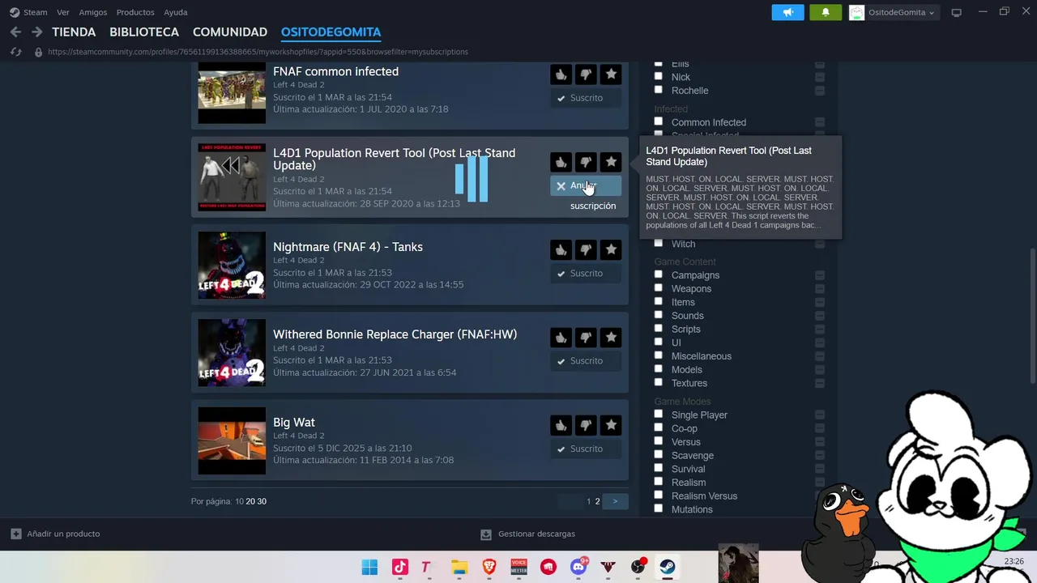1037x583 pixels.
Task: Open the Amigos menu
Action: tap(93, 12)
